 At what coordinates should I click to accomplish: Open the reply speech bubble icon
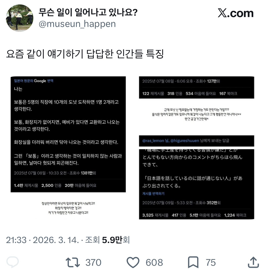[x=12, y=262]
